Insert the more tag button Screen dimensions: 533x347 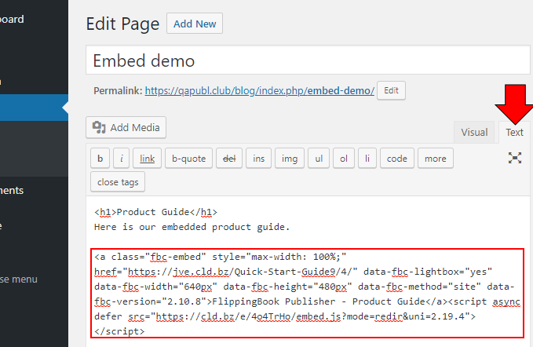pos(435,159)
